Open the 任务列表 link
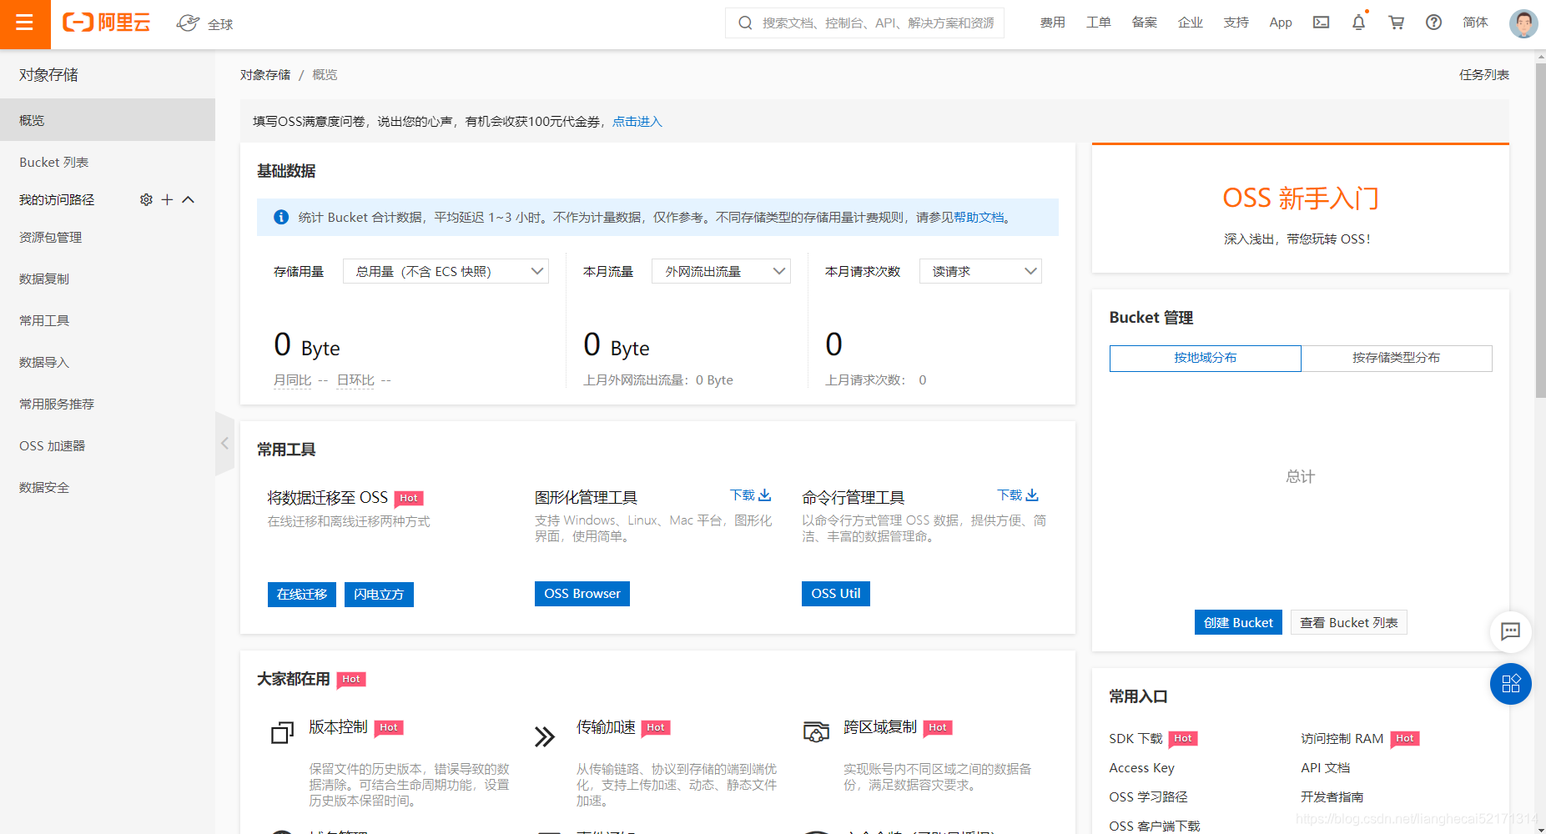The image size is (1546, 834). pos(1484,74)
